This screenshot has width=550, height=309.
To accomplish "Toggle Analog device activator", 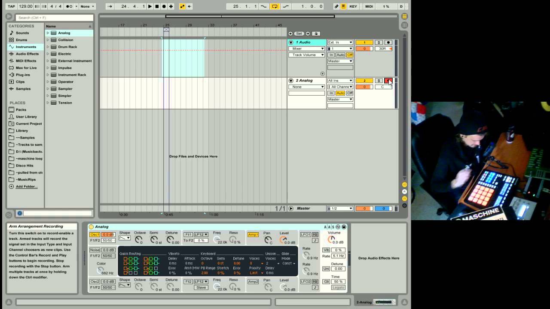I will pos(91,227).
